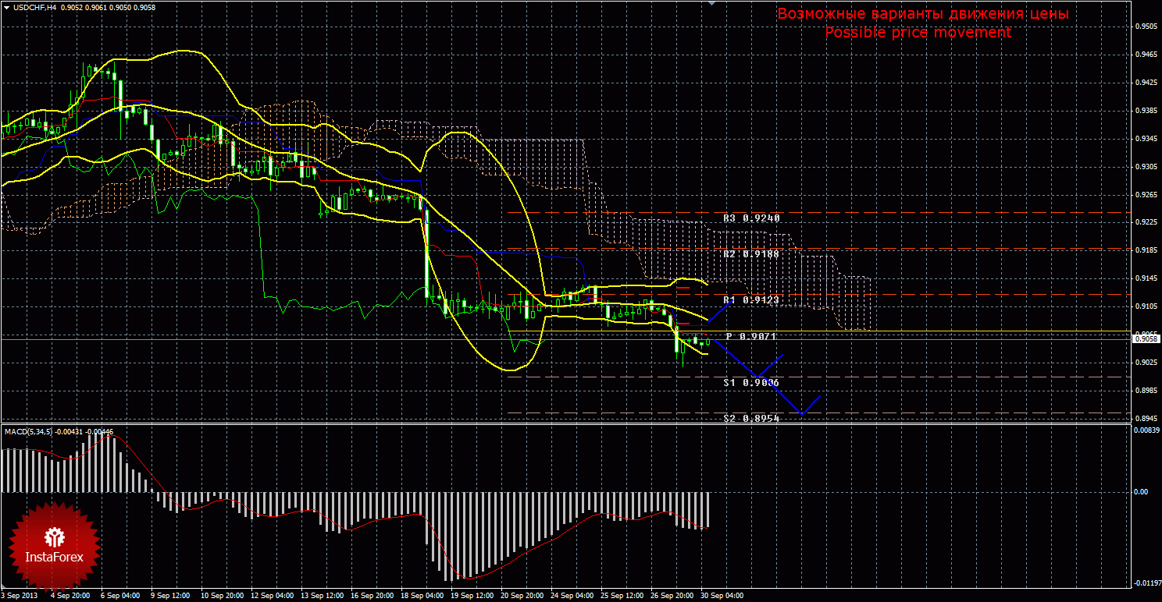Click the 0.8985 price axis label
Screen dimensions: 1162x602
(x=1146, y=391)
